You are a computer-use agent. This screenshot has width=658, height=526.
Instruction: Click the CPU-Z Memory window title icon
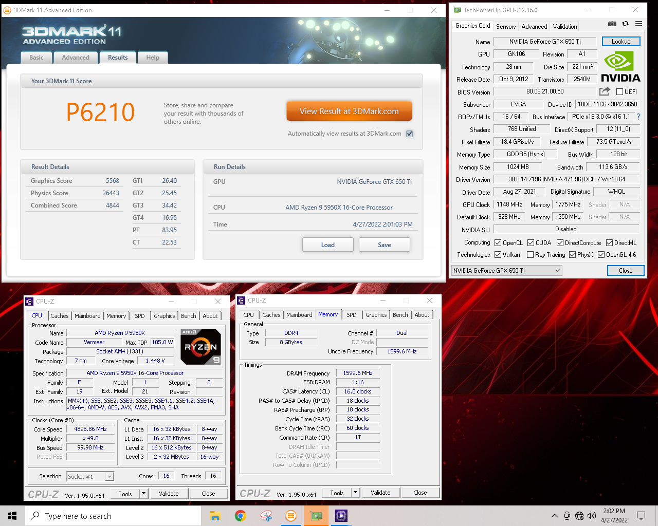coord(241,300)
